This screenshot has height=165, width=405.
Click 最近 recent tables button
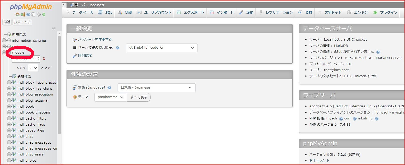point(7,22)
